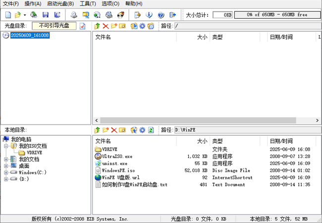The height and width of the screenshot is (223, 322).
Task: Go up one folder in disc pane toolbar
Action: (x=97, y=26)
